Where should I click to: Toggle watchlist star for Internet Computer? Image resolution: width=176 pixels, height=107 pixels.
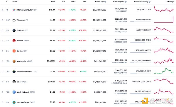click(x=2, y=10)
